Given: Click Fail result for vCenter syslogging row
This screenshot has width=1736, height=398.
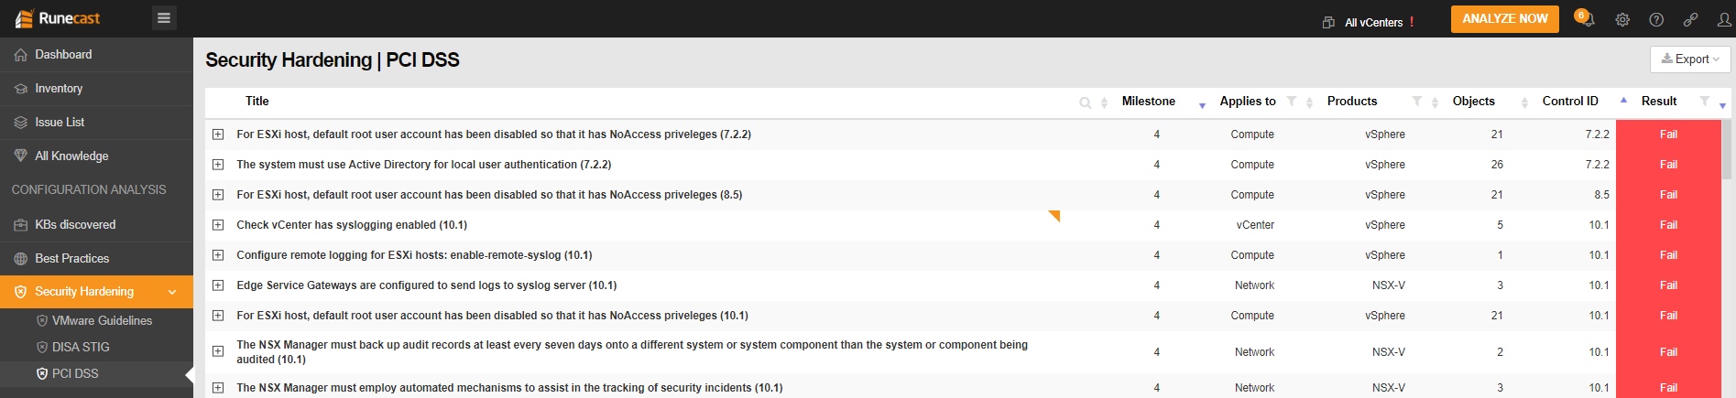Looking at the screenshot, I should [1668, 225].
